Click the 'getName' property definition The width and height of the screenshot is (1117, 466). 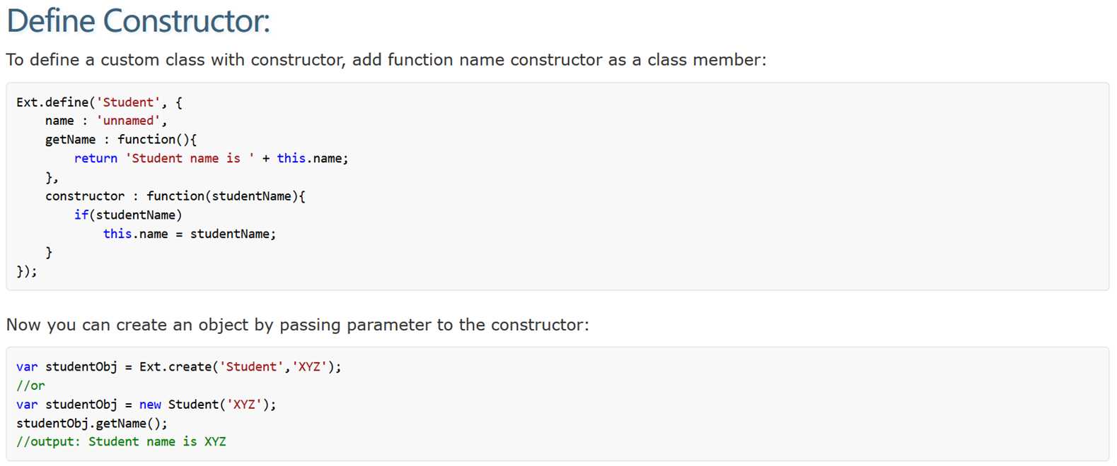pos(70,140)
